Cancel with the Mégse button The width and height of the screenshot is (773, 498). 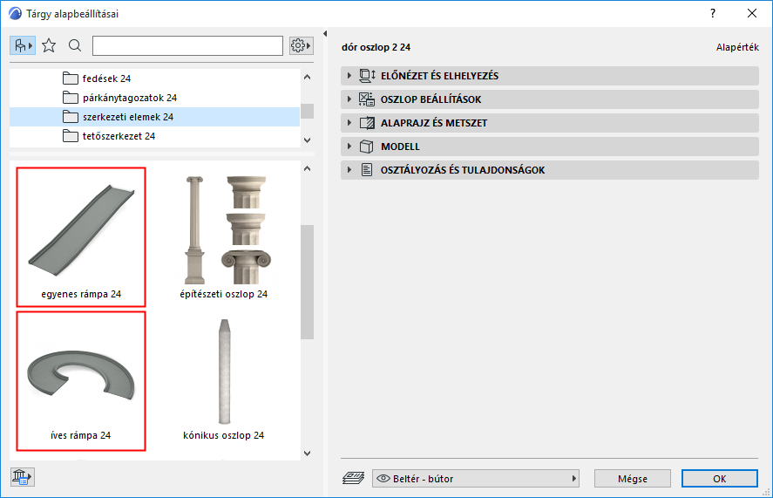pyautogui.click(x=633, y=478)
